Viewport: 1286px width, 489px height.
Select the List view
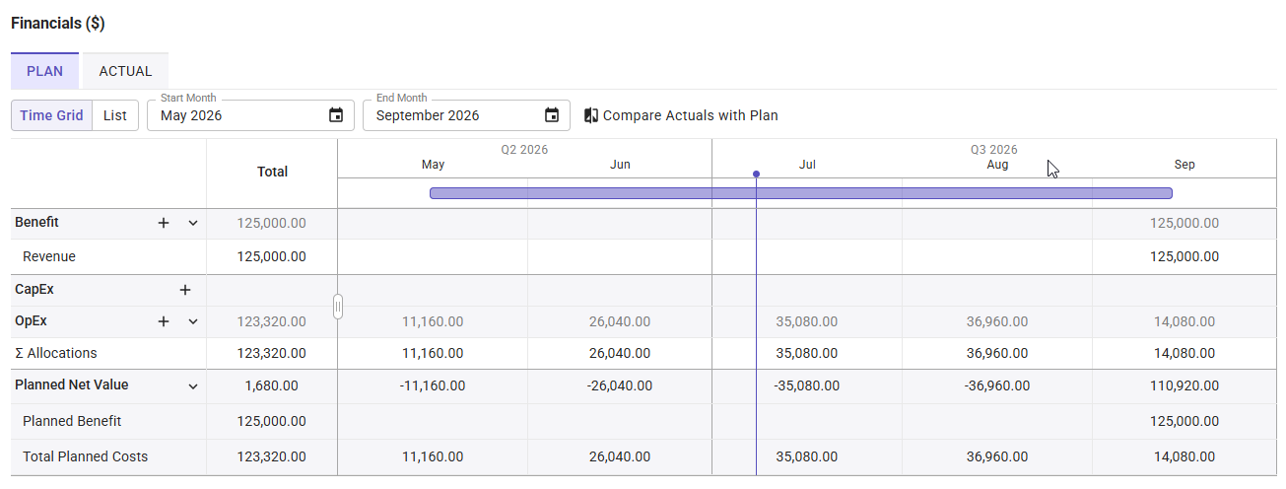pos(115,115)
